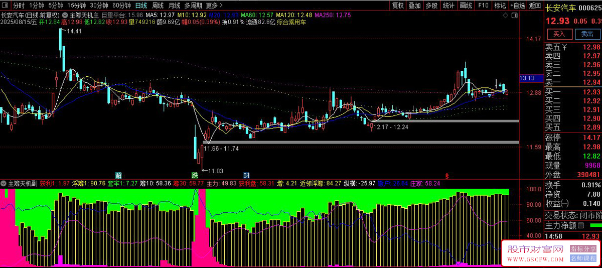Viewport: 602px width, 268px height.
Task: Click the 返回 back button
Action: 535,6
